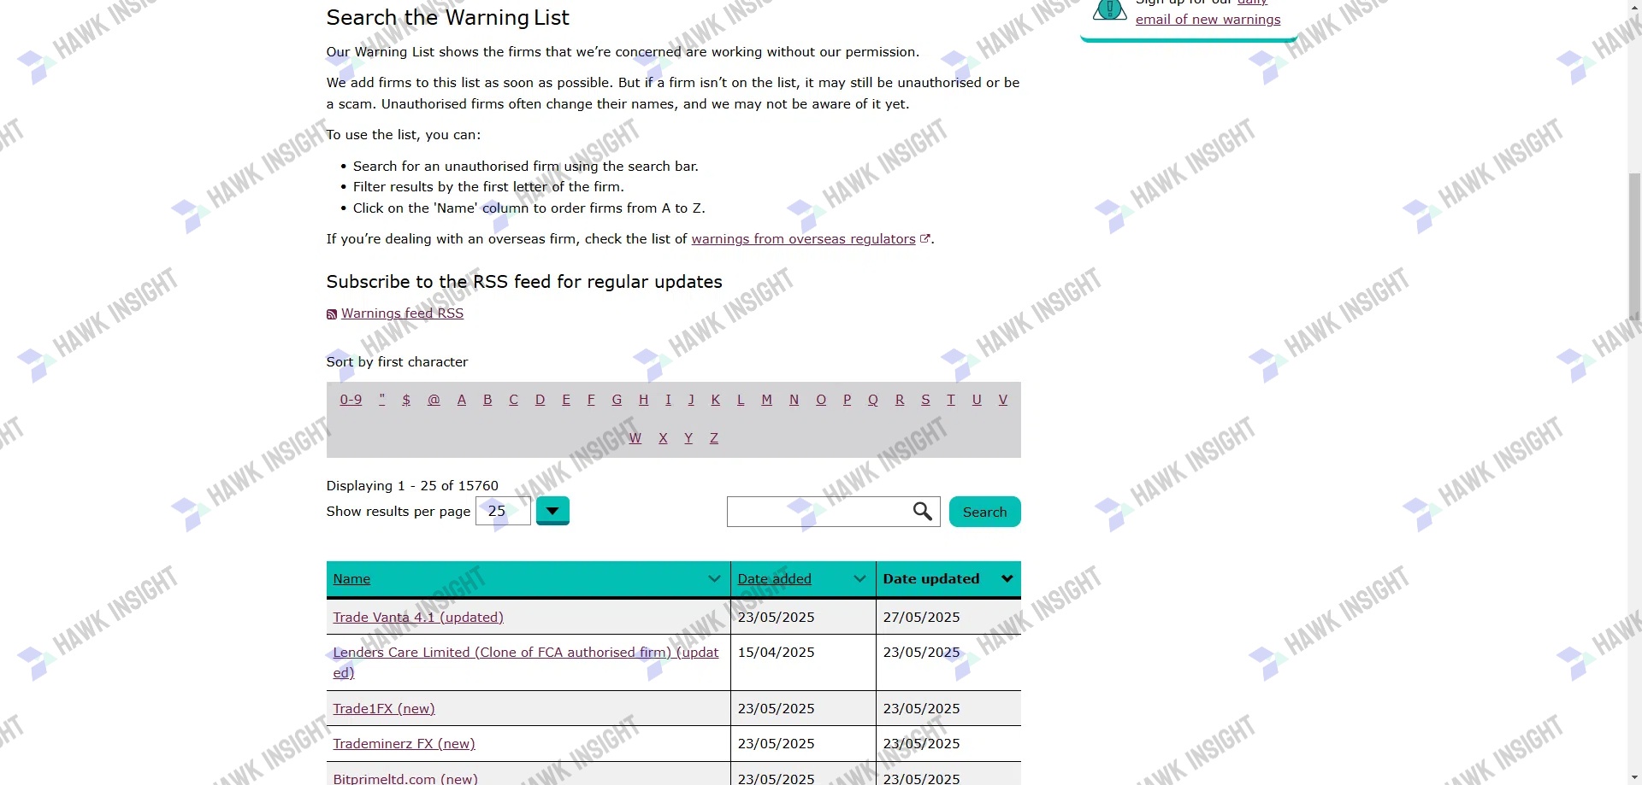The height and width of the screenshot is (785, 1642).
Task: Open Trademinerz FX (new) entry
Action: tap(404, 743)
